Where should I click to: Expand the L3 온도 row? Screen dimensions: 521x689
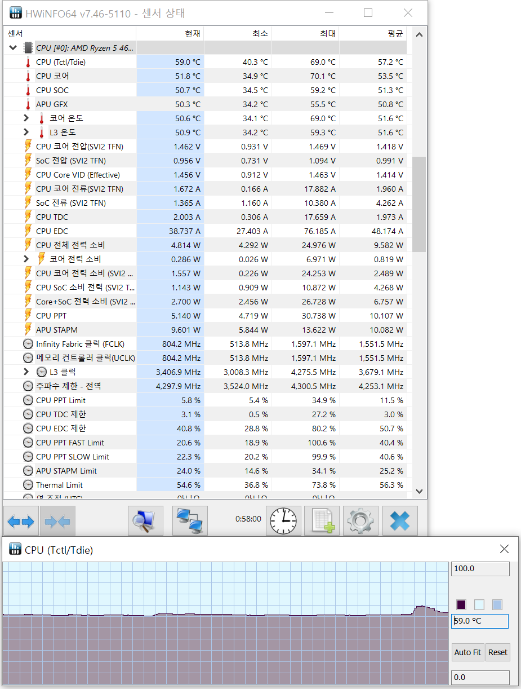(x=26, y=132)
